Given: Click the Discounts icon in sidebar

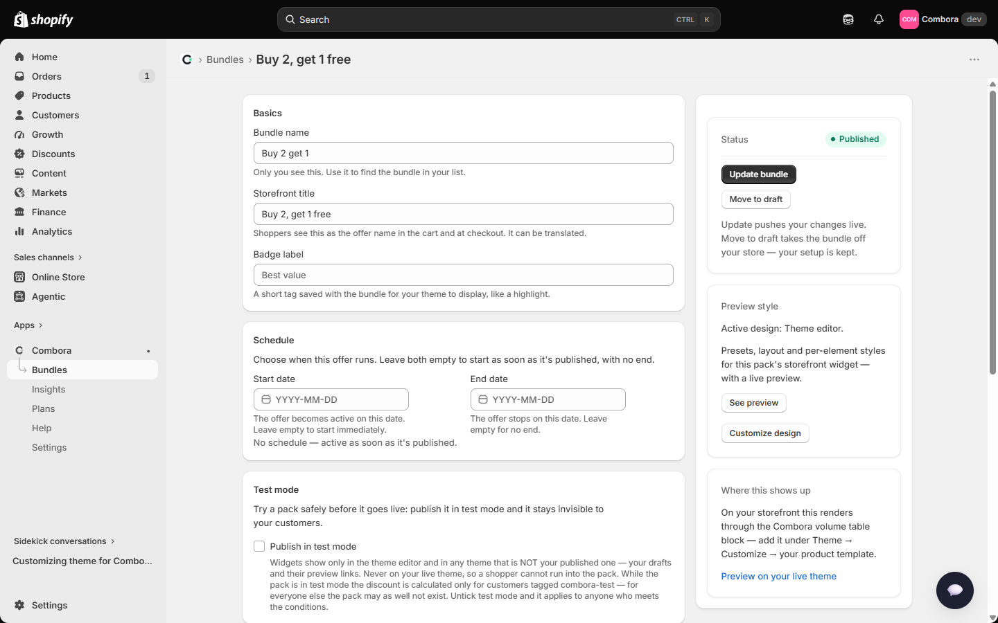Looking at the screenshot, I should (x=19, y=154).
